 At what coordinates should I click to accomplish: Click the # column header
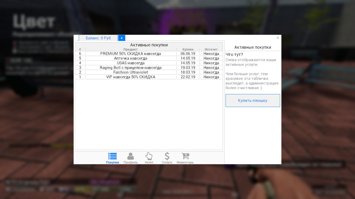pyautogui.click(x=80, y=49)
